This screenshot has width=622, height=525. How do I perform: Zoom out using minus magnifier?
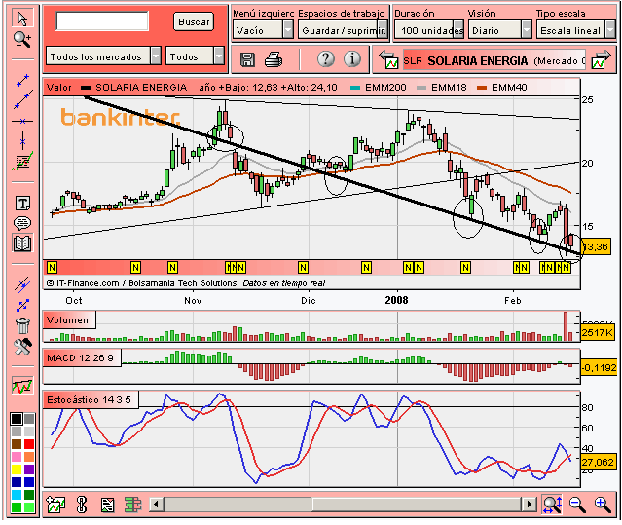pyautogui.click(x=577, y=505)
